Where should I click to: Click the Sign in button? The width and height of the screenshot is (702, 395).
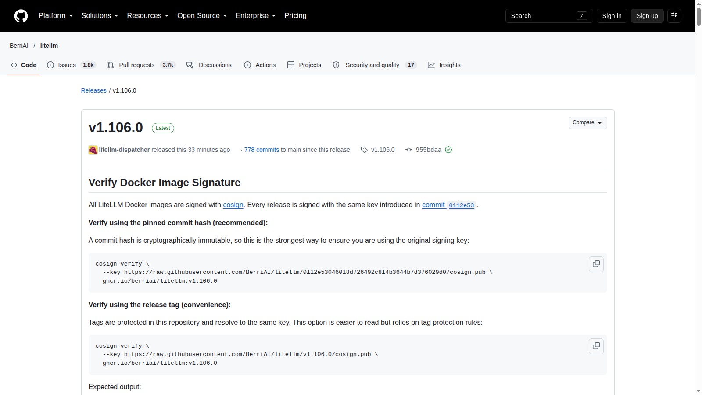click(x=612, y=16)
